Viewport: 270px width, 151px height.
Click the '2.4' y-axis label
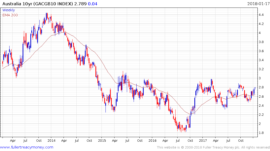click(x=261, y=106)
